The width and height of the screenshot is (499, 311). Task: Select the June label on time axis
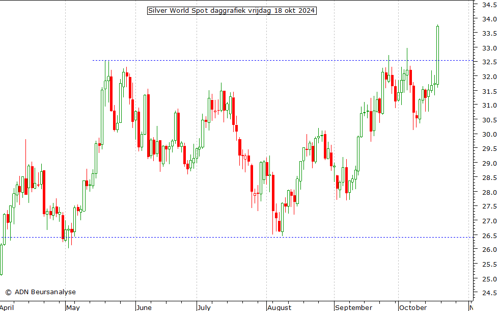click(144, 307)
